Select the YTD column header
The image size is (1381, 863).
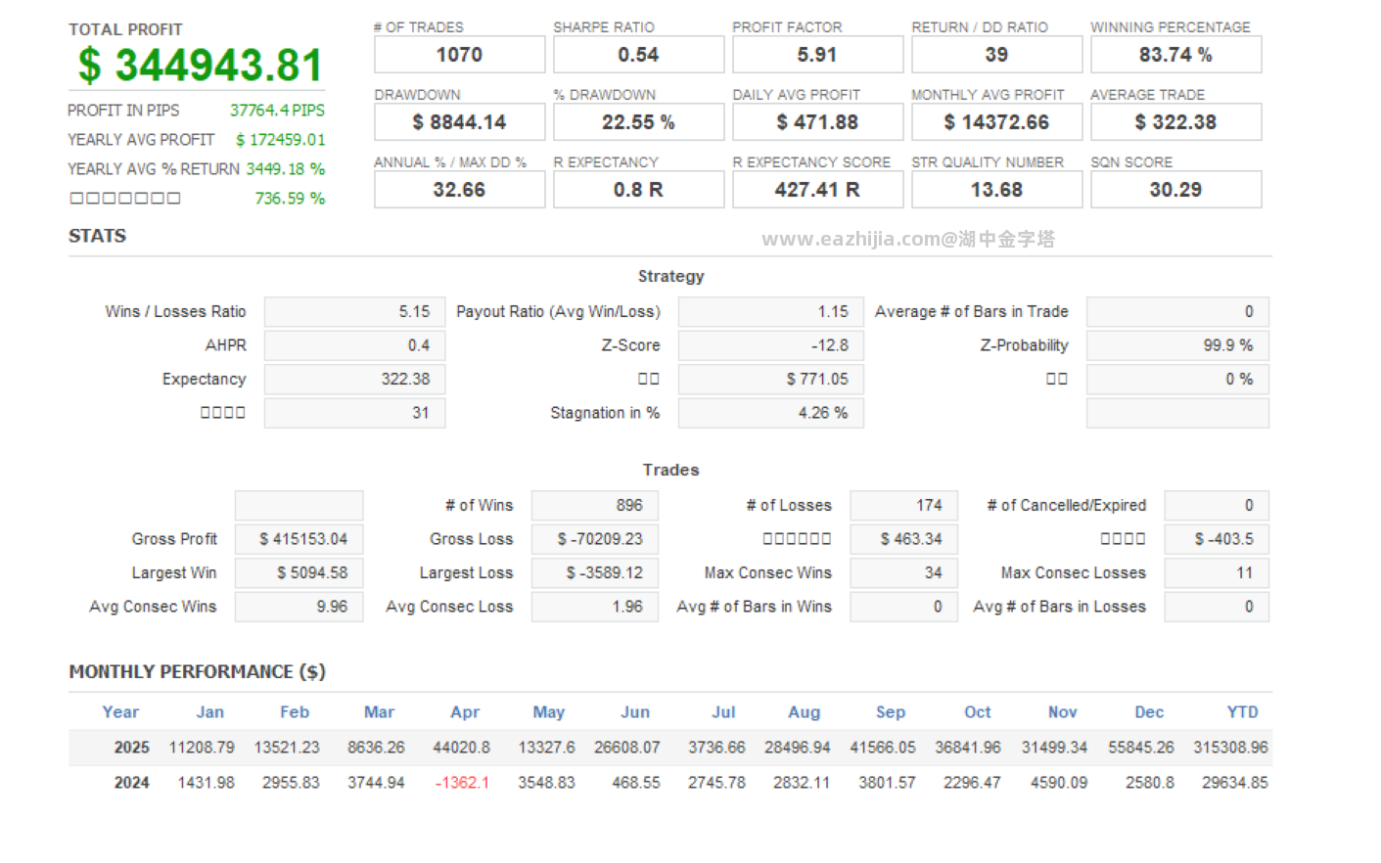click(1242, 712)
